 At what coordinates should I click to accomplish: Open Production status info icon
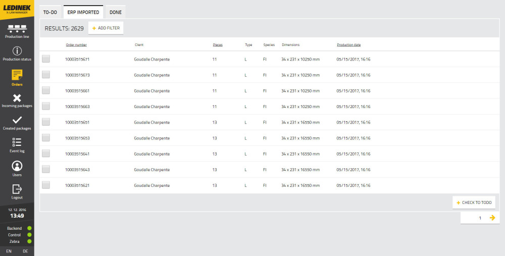point(17,51)
